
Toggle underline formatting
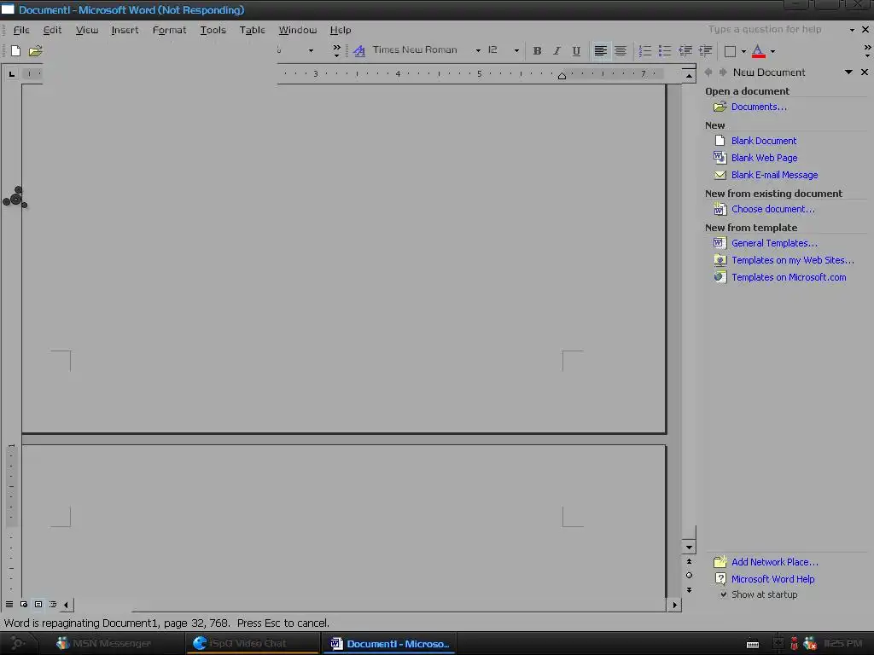(576, 50)
